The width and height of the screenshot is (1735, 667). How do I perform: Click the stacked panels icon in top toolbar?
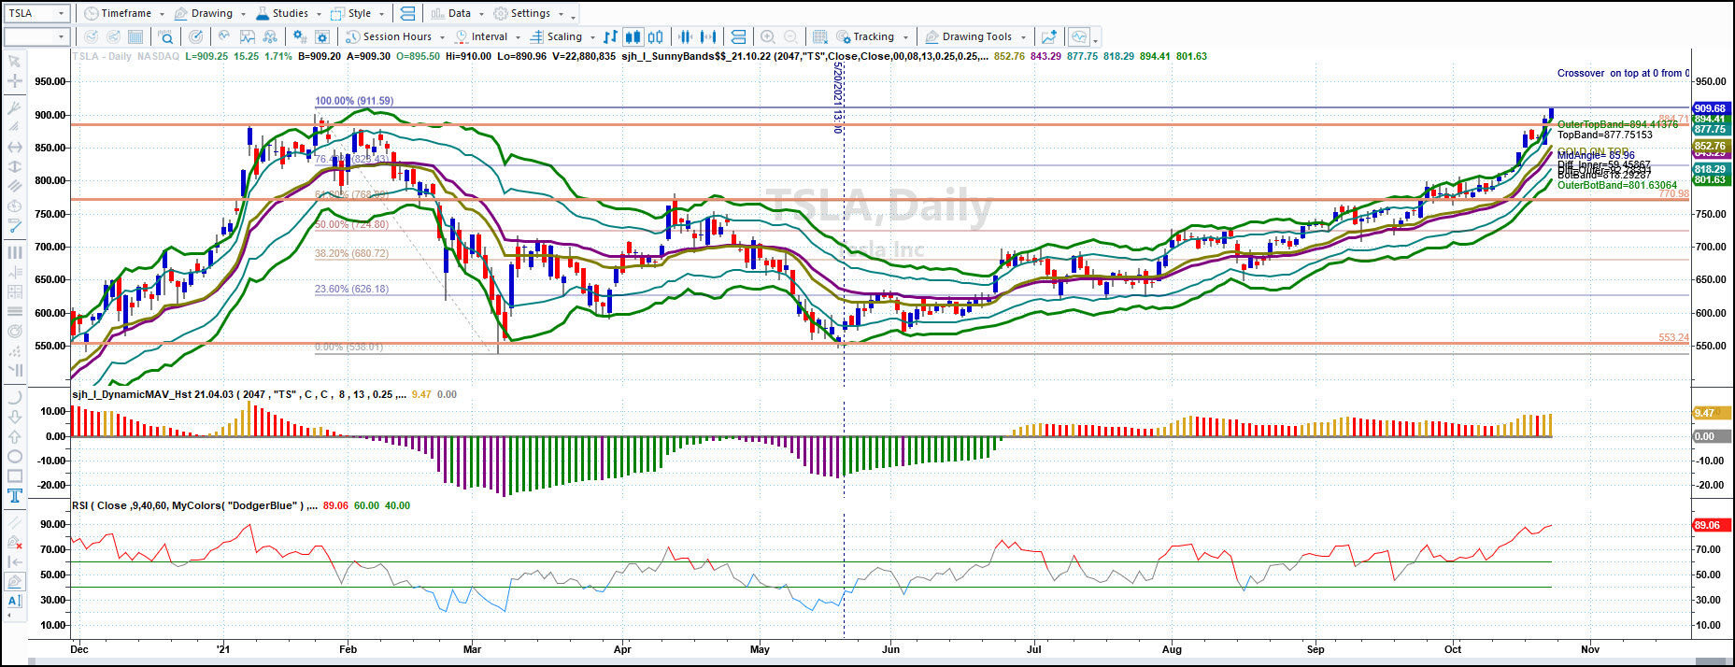[x=406, y=13]
